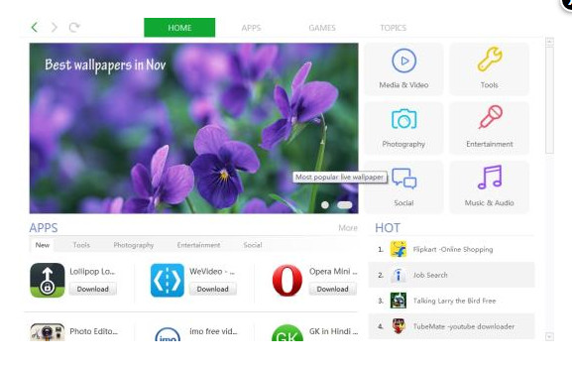Click the vertical scrollbar thumb

click(x=549, y=100)
